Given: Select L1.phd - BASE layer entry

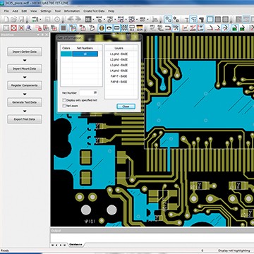Looking at the screenshot, I should tap(119, 54).
